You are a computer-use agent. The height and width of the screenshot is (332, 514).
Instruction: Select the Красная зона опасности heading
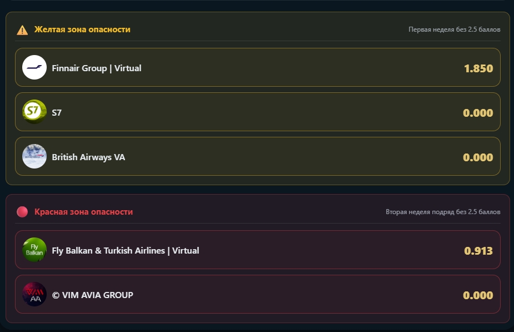click(x=83, y=212)
